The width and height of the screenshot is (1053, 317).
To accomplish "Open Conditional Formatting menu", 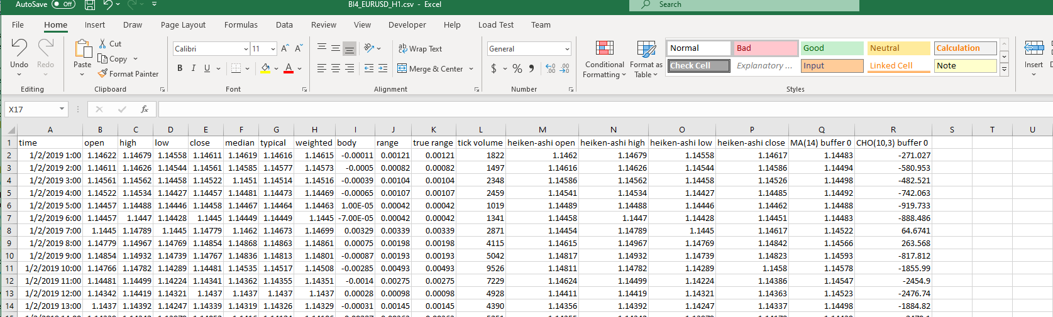I will point(604,60).
